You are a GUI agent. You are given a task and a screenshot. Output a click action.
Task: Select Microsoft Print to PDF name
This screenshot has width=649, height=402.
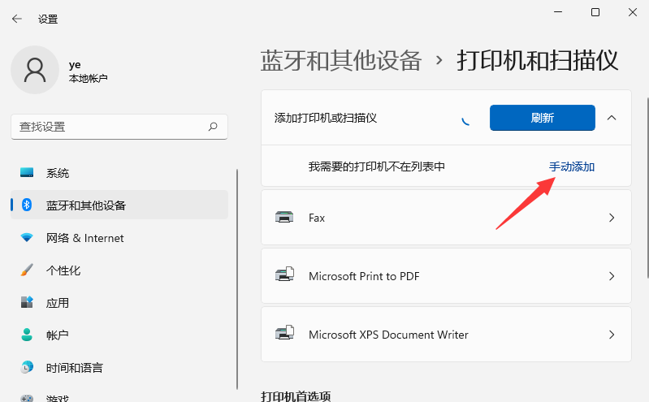[x=364, y=276]
